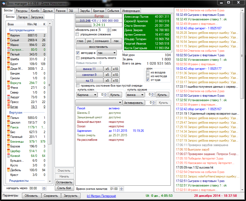Click the medal icon beside Паленый
The height and width of the screenshot is (201, 246).
coord(8,137)
